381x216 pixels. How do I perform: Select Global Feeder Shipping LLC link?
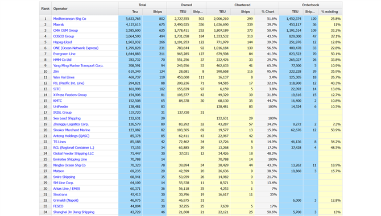click(73, 153)
